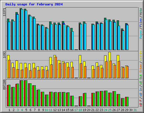Screen dimensions: 144x113
Task: Select day 30 on the x-axis
Action: click(x=131, y=110)
